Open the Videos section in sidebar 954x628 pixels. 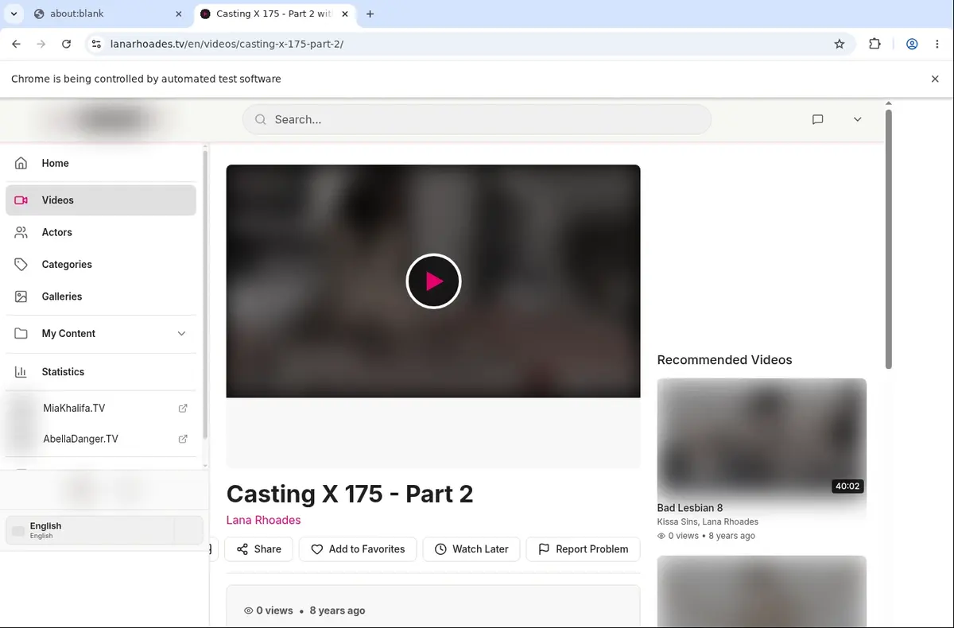click(101, 200)
